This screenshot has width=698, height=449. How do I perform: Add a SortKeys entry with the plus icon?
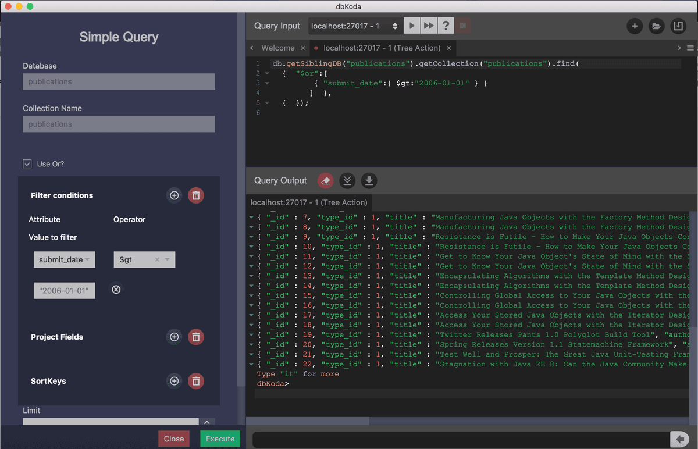(x=174, y=381)
